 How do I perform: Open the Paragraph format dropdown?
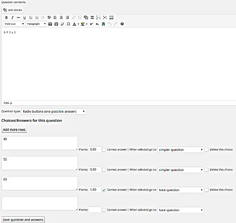click(36, 24)
